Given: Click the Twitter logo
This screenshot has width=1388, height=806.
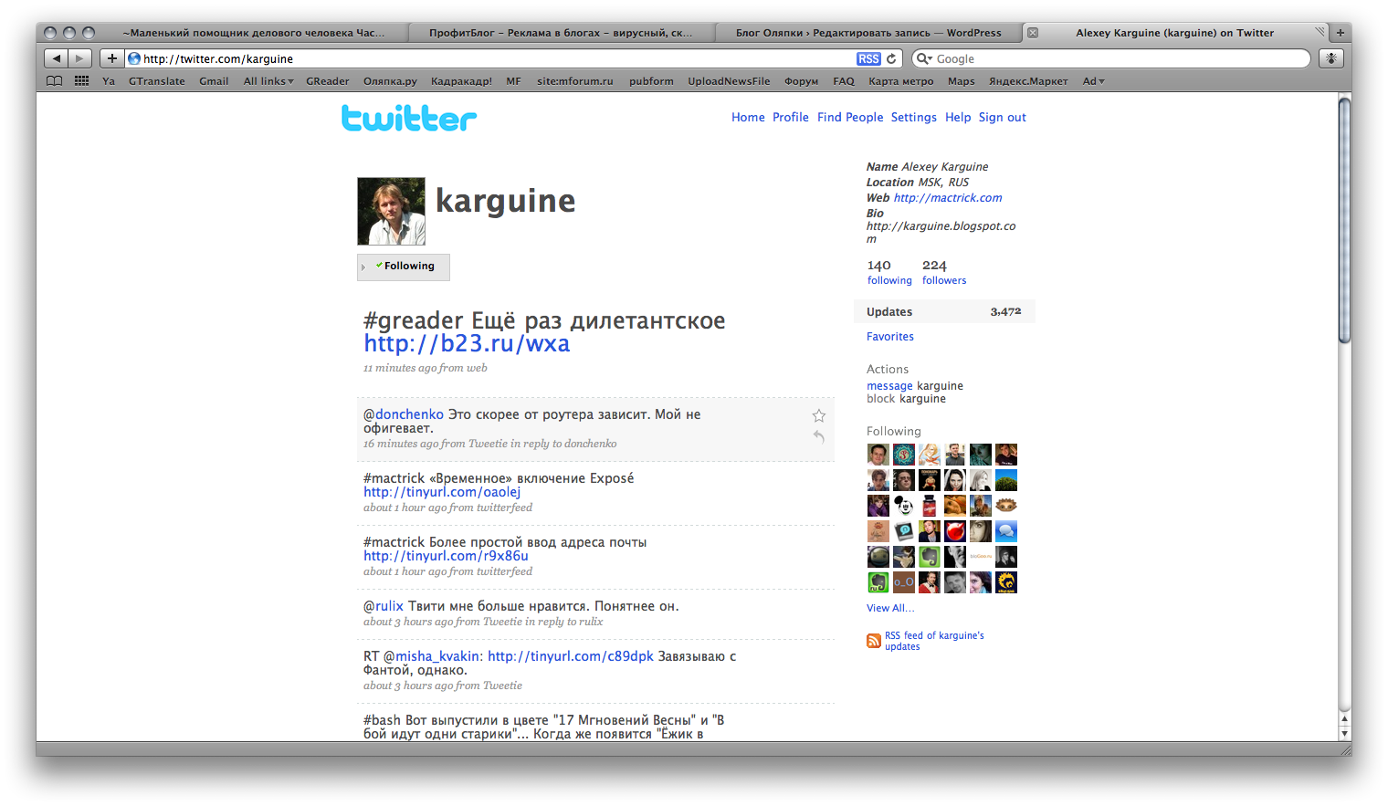Looking at the screenshot, I should 409,118.
